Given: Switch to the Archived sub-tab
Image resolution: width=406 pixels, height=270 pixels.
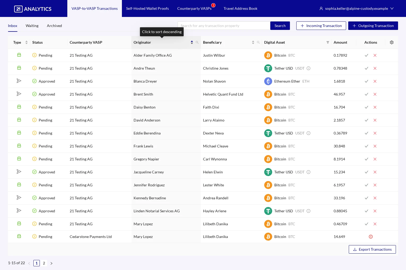Looking at the screenshot, I should coord(54,26).
